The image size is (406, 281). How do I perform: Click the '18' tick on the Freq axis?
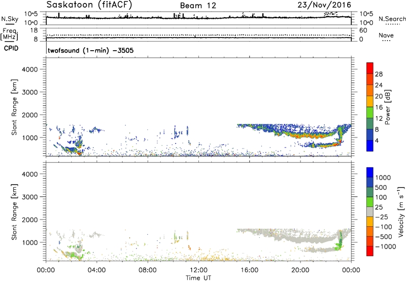click(x=34, y=30)
